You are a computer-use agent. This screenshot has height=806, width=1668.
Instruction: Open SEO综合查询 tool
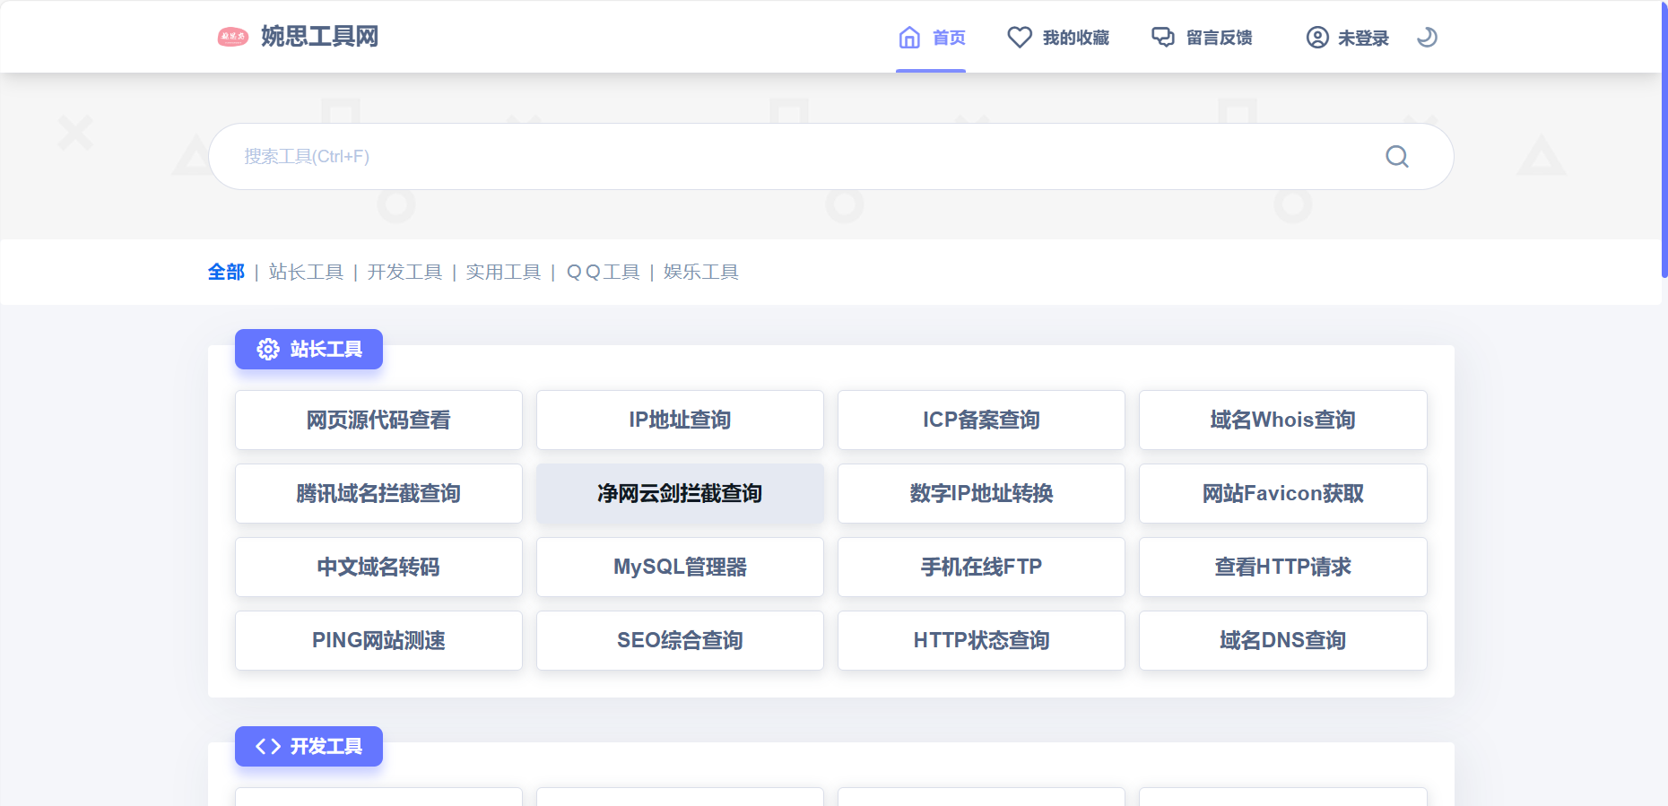[680, 640]
